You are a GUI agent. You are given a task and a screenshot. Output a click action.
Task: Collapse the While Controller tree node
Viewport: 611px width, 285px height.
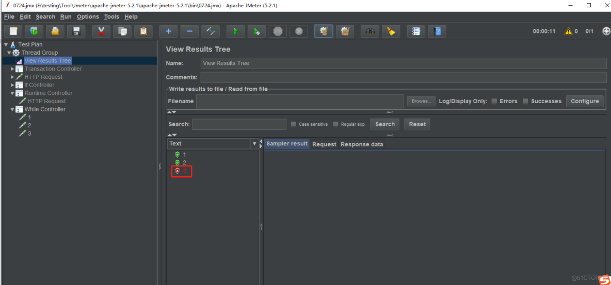tap(13, 109)
